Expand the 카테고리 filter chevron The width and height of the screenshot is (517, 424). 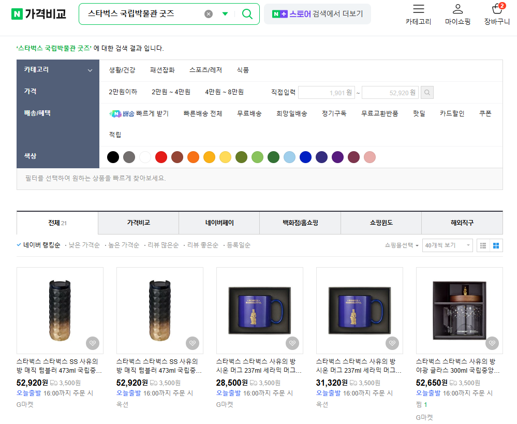click(90, 70)
